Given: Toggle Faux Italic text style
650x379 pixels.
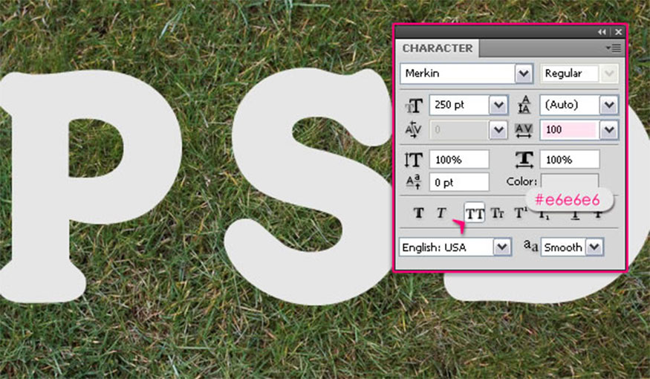Looking at the screenshot, I should (441, 213).
